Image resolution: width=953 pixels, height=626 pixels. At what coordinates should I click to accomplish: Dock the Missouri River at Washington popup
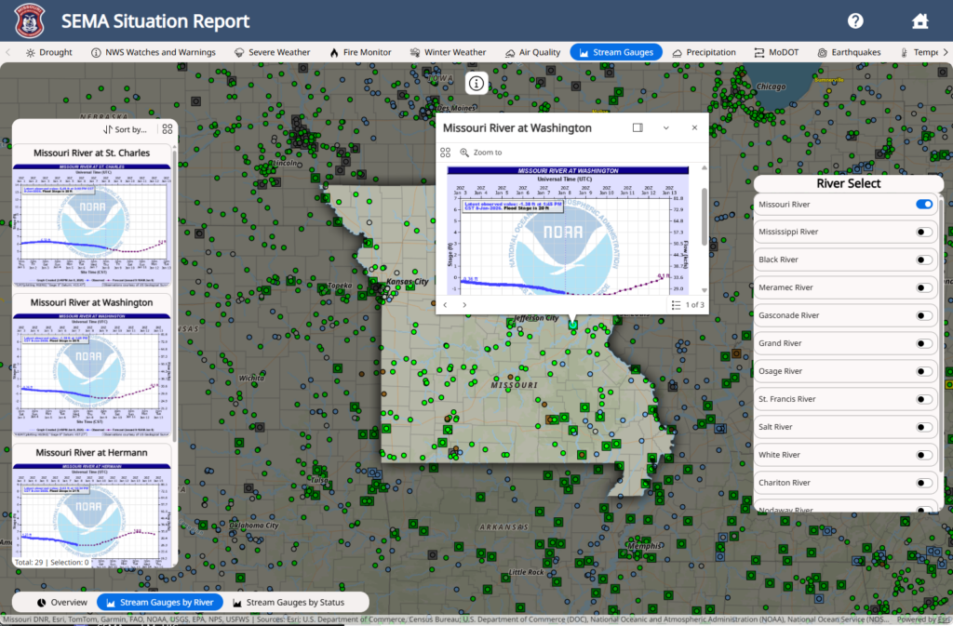coord(638,127)
